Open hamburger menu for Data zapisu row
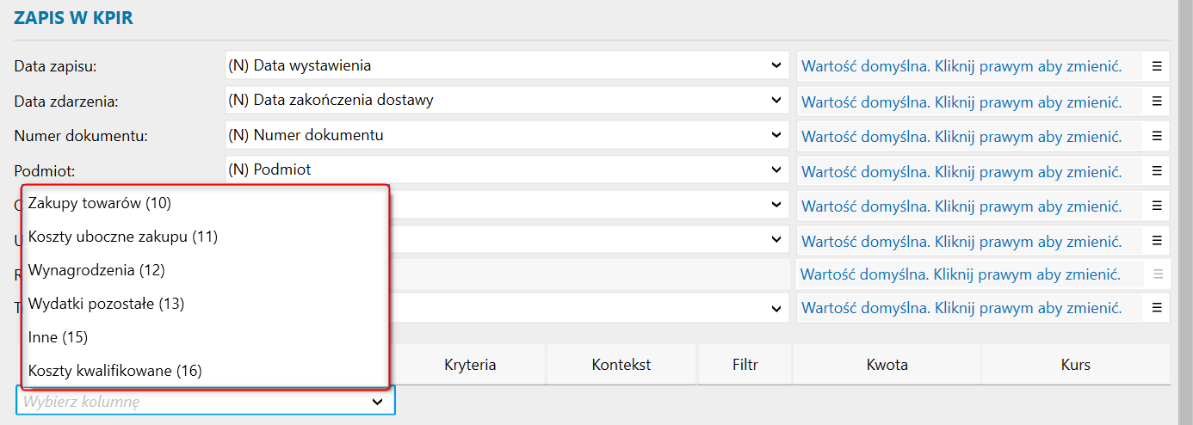The image size is (1193, 425). pos(1157,65)
